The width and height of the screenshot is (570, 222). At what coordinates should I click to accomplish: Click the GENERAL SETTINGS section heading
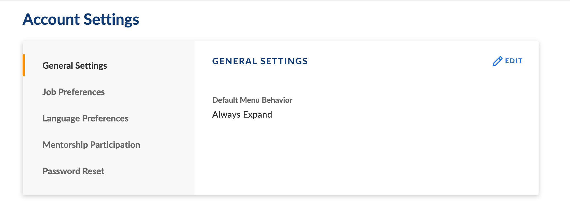[260, 61]
